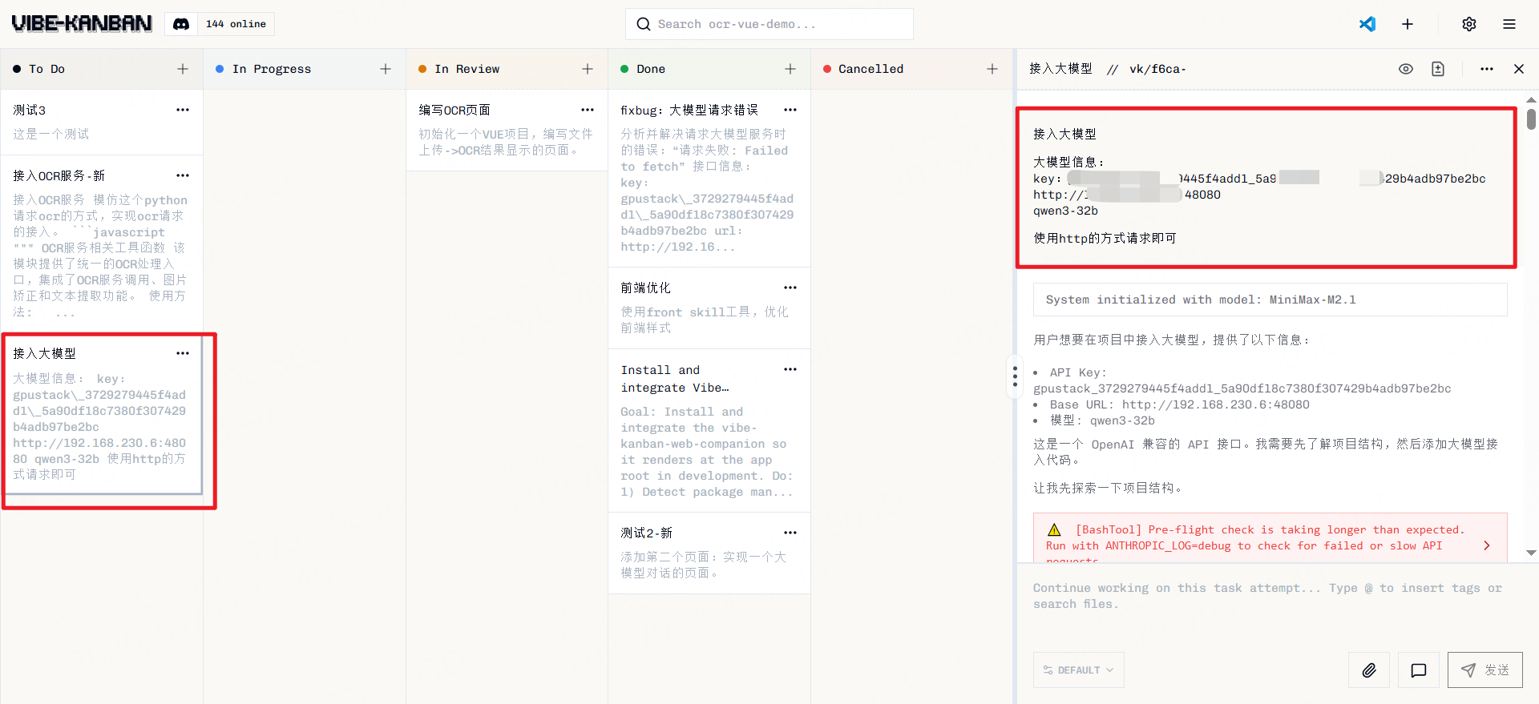
Task: Click the conversation scrollbar up arrow
Action: click(1531, 99)
